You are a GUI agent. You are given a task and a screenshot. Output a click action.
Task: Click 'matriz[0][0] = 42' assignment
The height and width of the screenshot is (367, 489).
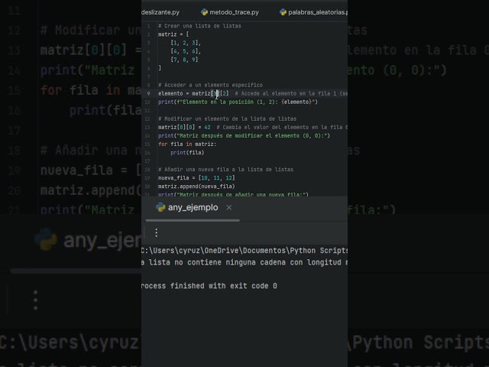pyautogui.click(x=184, y=127)
